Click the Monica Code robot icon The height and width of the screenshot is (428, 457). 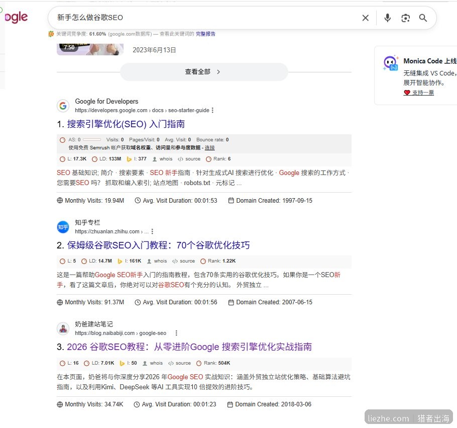click(391, 63)
